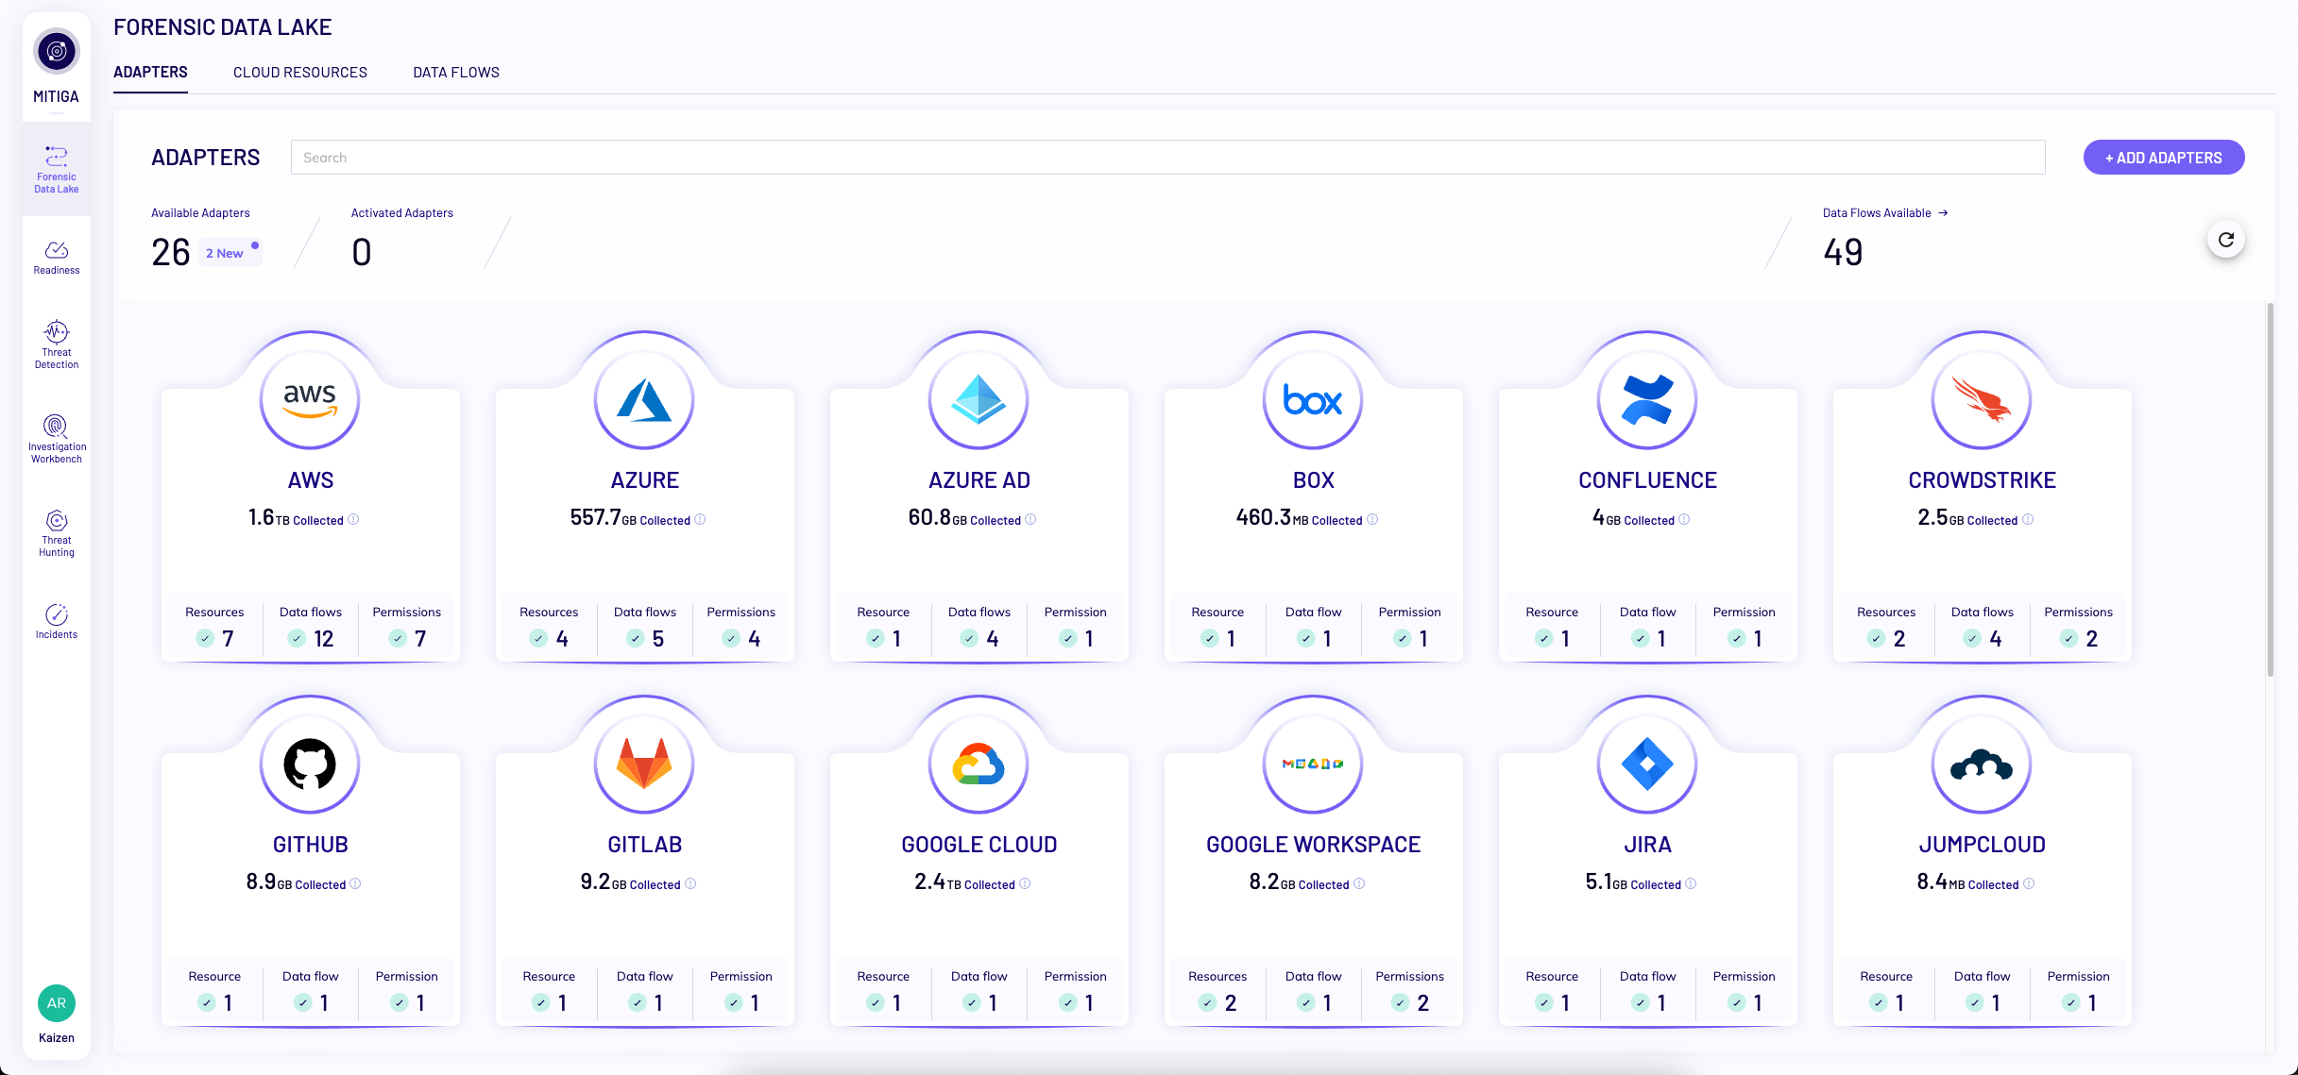Screen dimensions: 2298x1075
Task: Open Azure AD Data flows count 4
Action: tap(979, 627)
